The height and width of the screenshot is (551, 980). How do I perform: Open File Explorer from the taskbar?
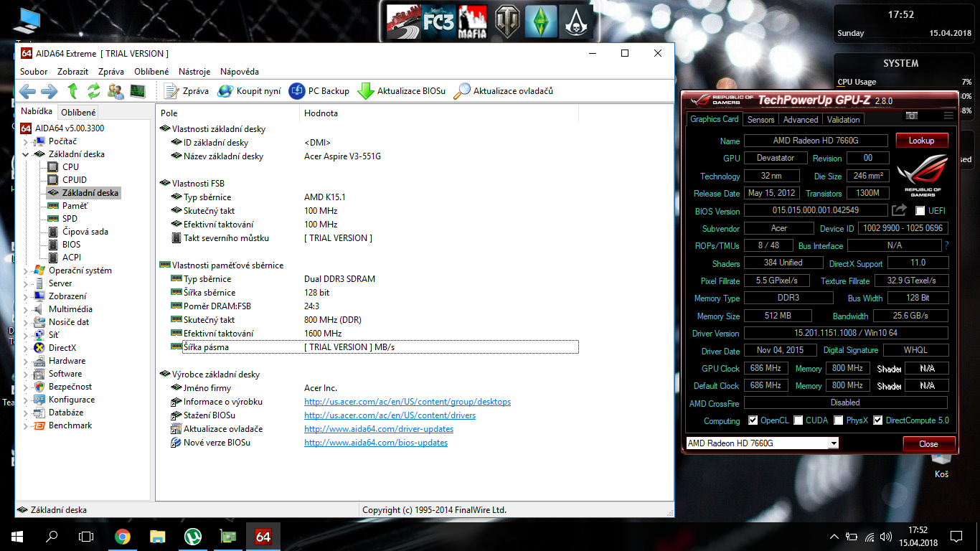coord(158,536)
